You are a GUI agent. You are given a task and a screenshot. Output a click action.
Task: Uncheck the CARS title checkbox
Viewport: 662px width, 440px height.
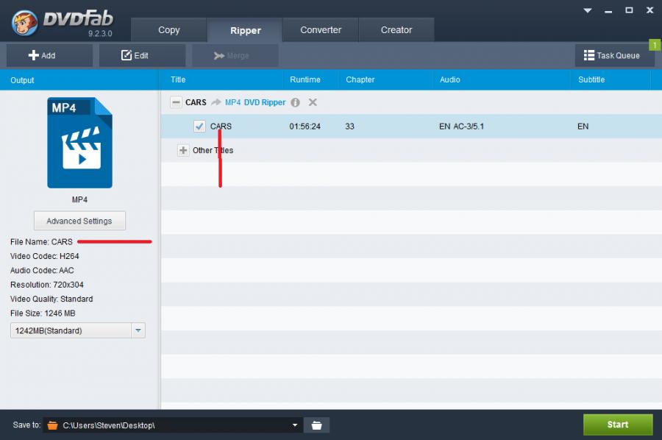coord(199,127)
